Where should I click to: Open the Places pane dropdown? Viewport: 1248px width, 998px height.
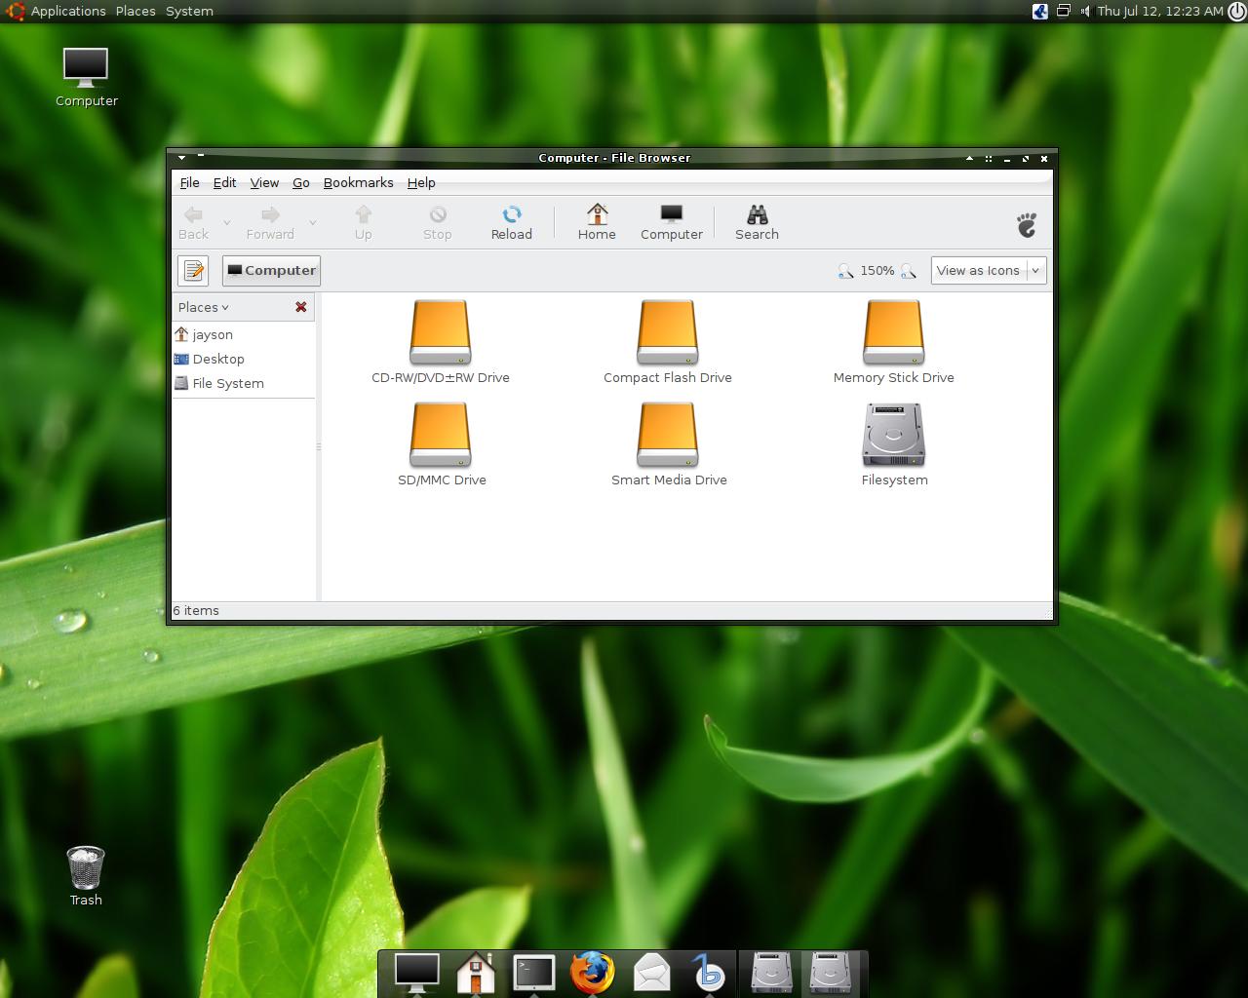204,307
